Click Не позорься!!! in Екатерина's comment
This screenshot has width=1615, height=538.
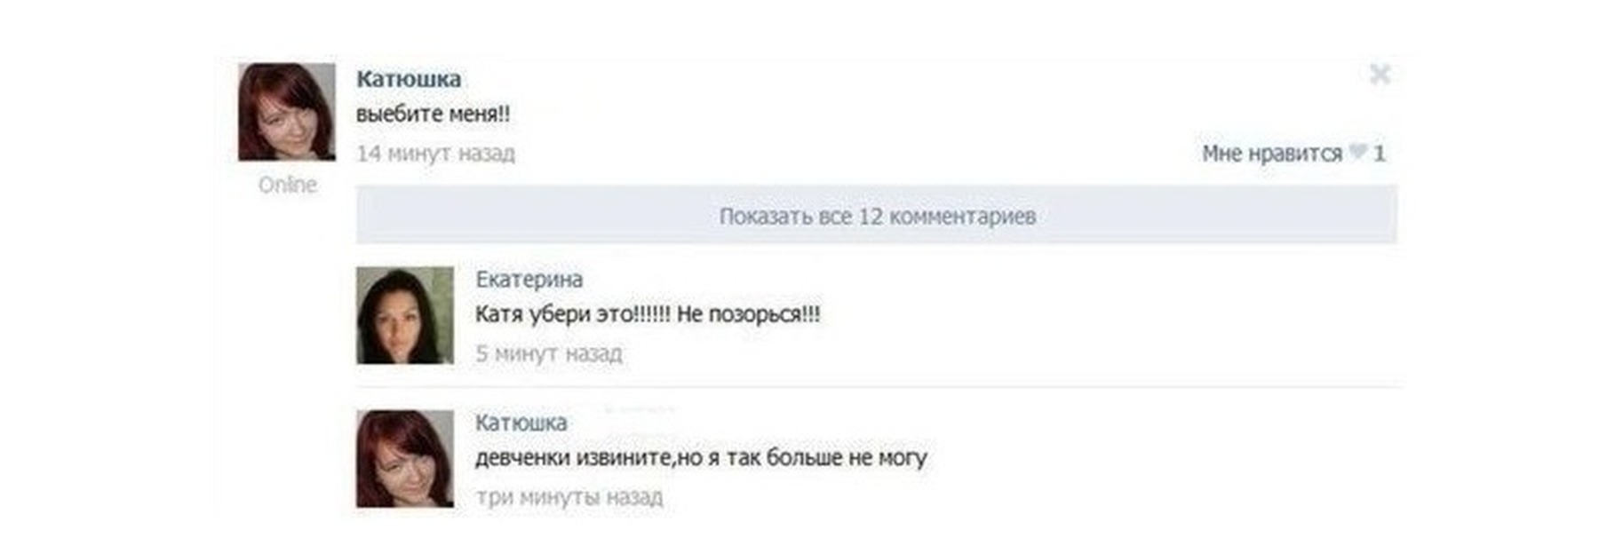pos(749,314)
